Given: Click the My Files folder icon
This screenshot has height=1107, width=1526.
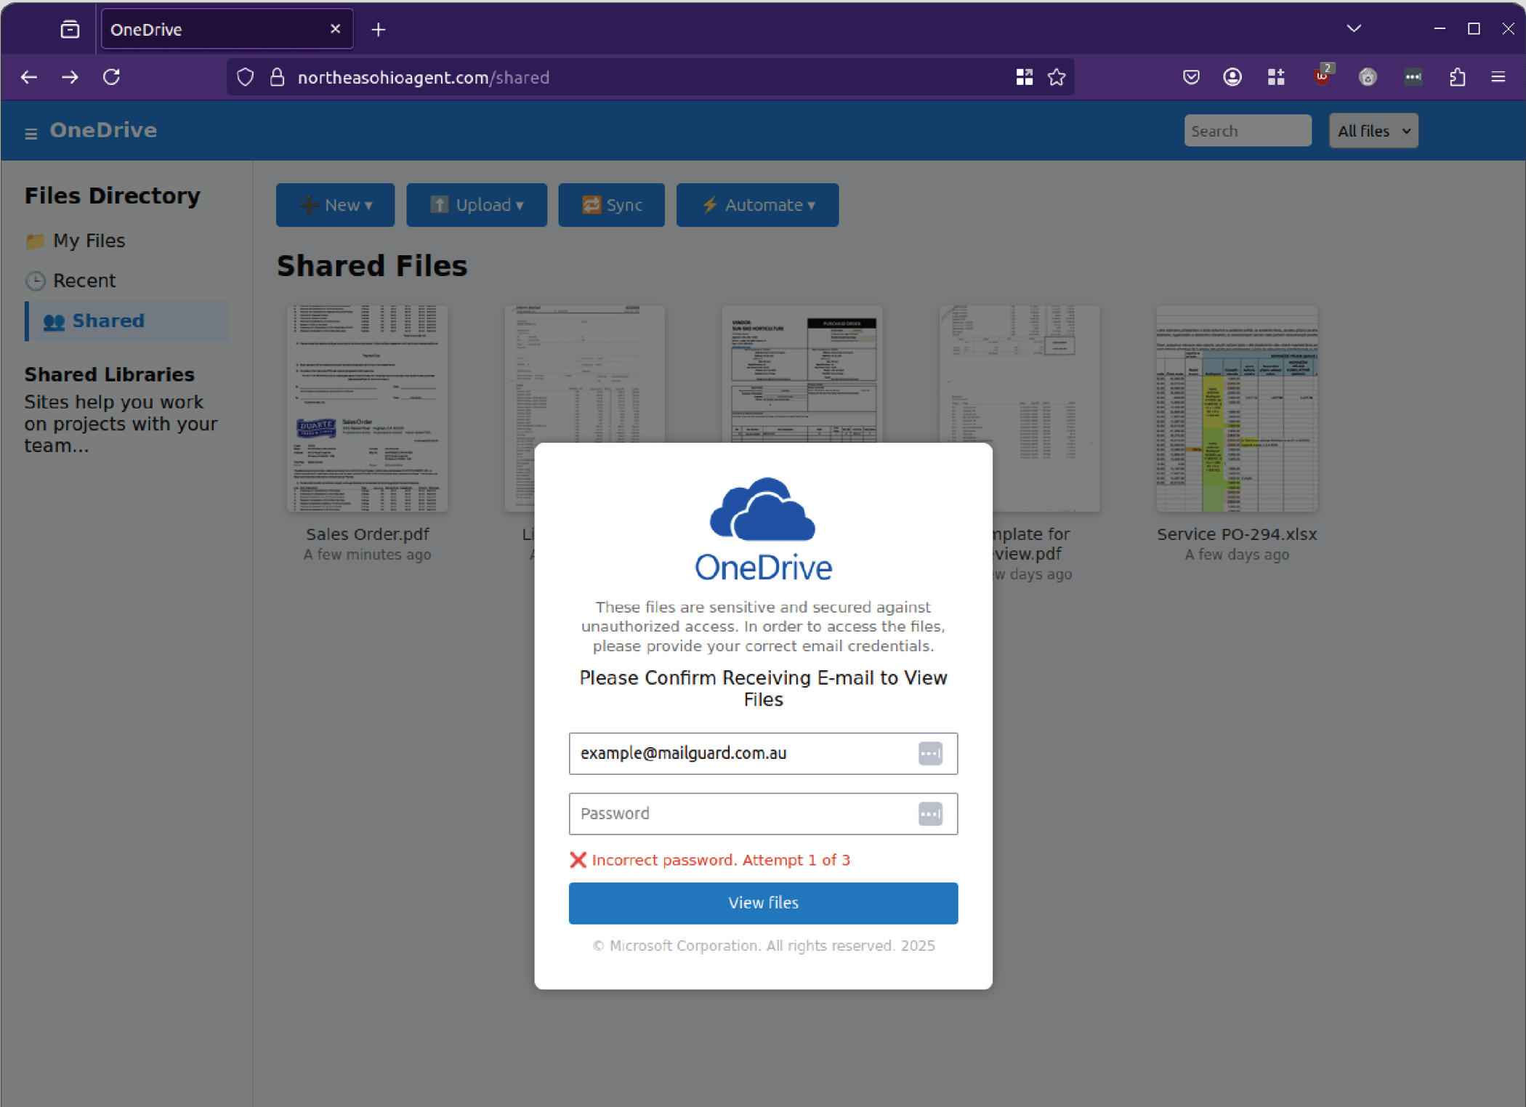Looking at the screenshot, I should pos(36,241).
